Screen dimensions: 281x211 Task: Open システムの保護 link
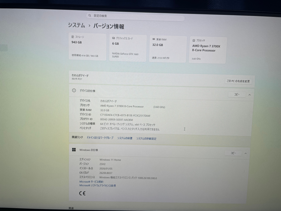click(125, 138)
